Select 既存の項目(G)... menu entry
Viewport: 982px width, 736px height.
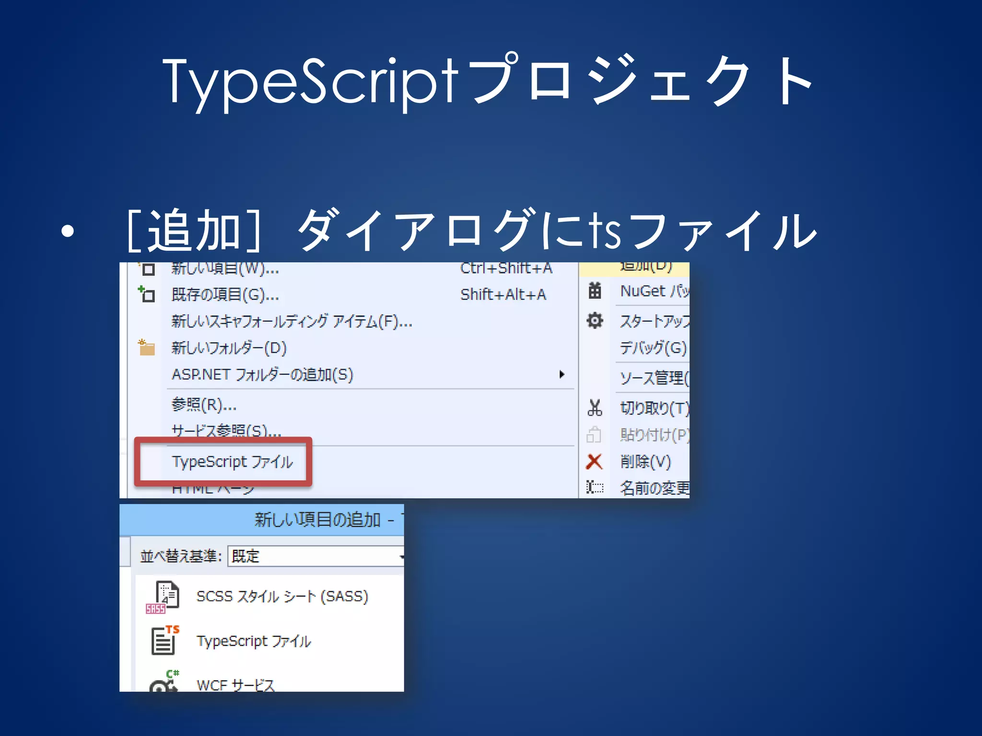pos(225,294)
